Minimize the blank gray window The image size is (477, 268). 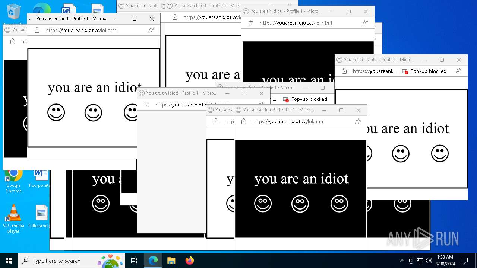click(227, 93)
